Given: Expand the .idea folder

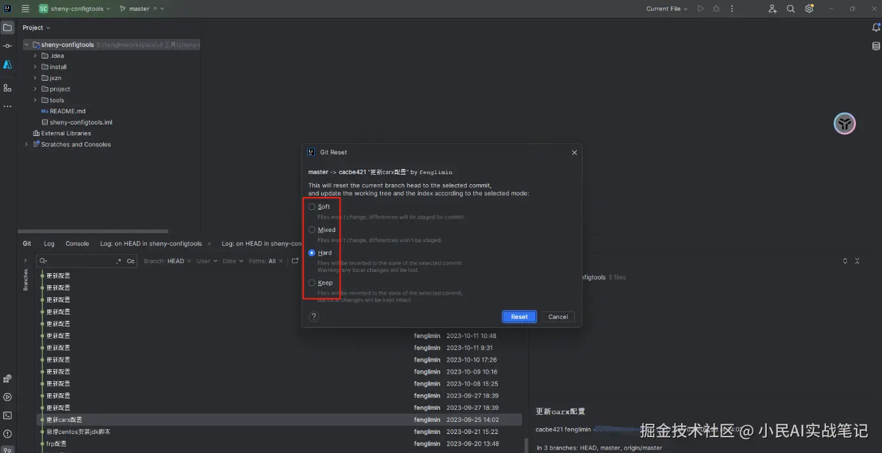Looking at the screenshot, I should click(x=36, y=56).
